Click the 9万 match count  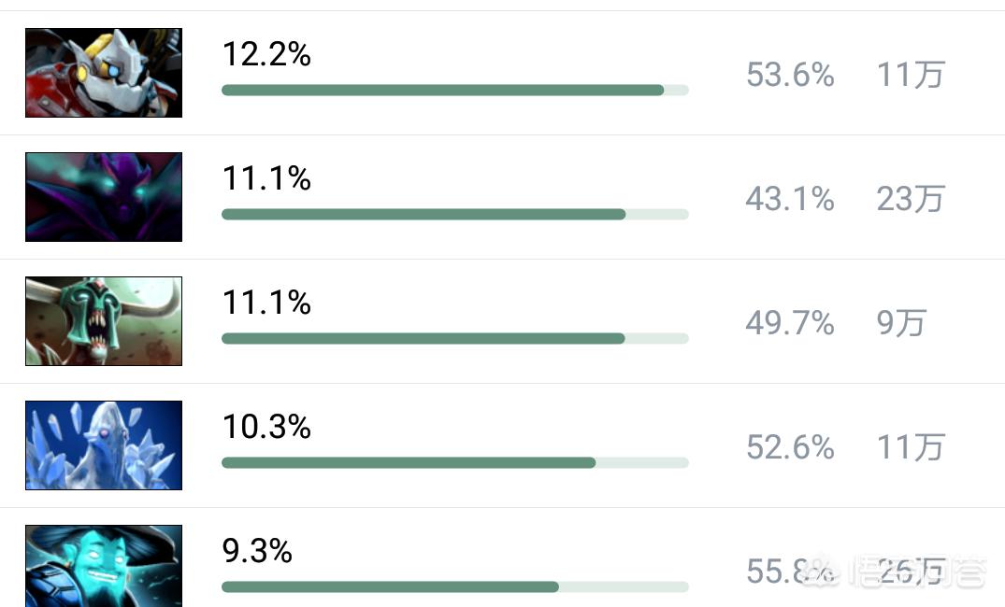click(x=901, y=323)
